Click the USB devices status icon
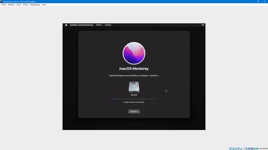This screenshot has height=150, width=268. [241, 149]
